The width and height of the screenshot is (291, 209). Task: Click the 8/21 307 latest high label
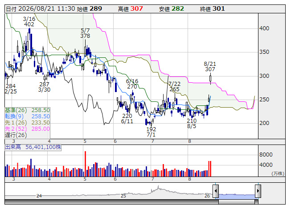(210, 66)
